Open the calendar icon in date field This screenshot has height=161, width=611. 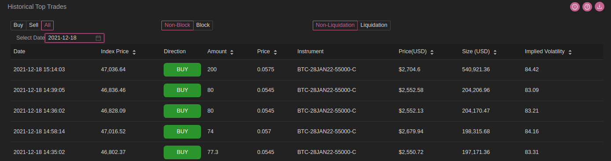click(99, 38)
